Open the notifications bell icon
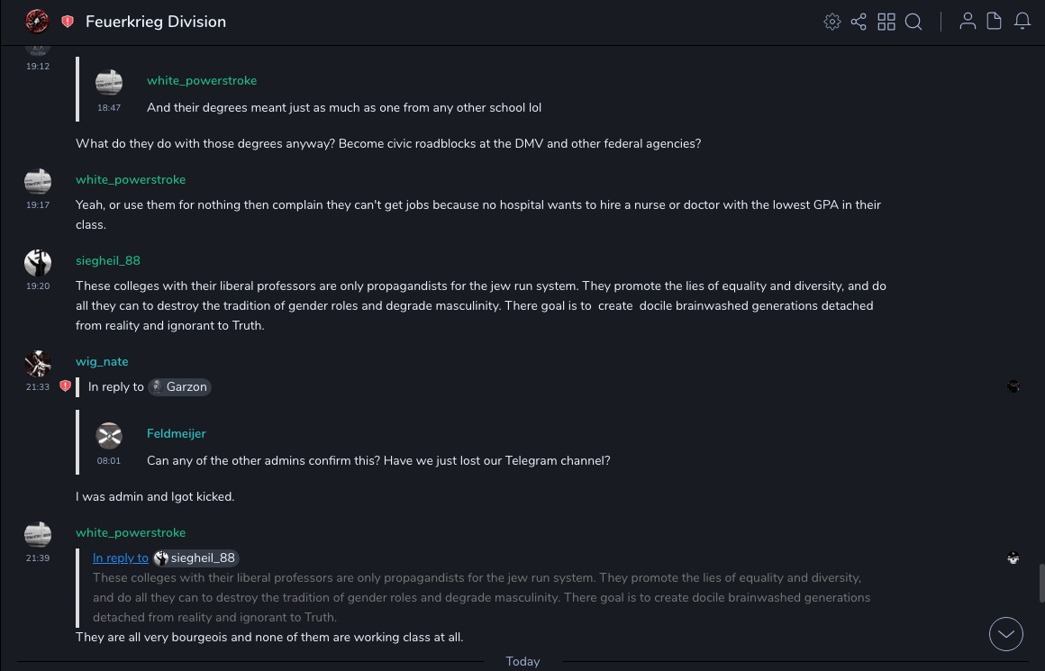Image resolution: width=1045 pixels, height=671 pixels. 1022,22
